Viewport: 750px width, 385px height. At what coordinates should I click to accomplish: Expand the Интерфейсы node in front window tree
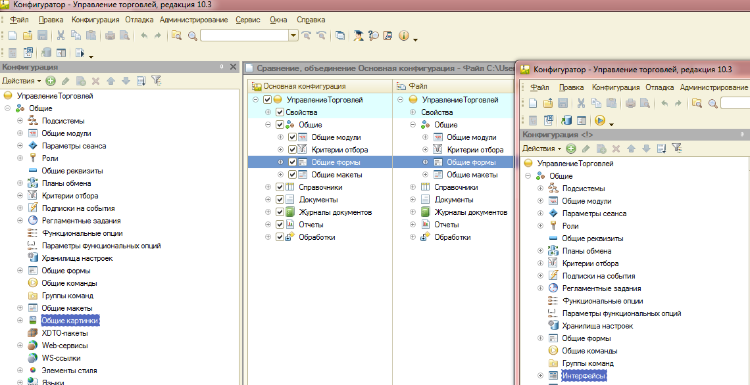pos(541,376)
